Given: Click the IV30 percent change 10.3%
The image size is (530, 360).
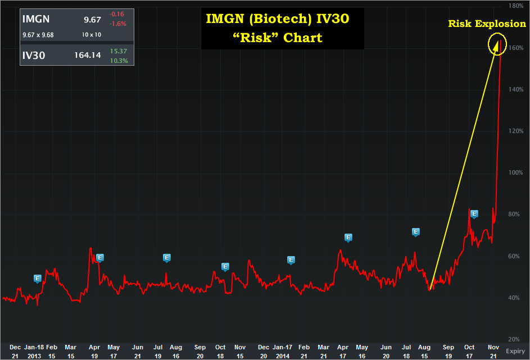Looking at the screenshot, I should point(119,61).
